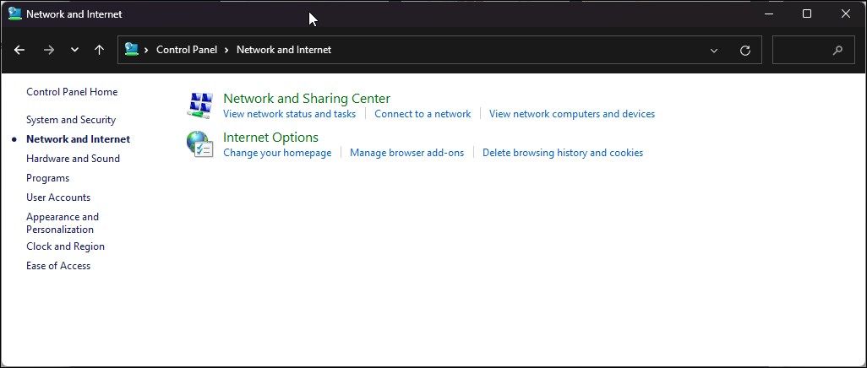867x368 pixels.
Task: Click View network status and tasks
Action: [289, 114]
